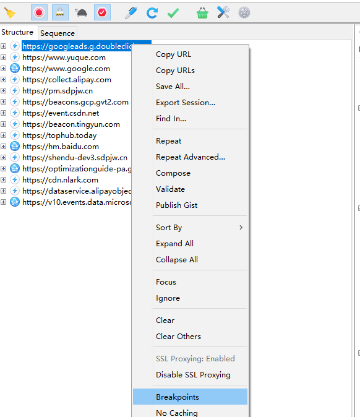
Task: Choose Breakpoints highlighted menu entry
Action: click(x=190, y=397)
